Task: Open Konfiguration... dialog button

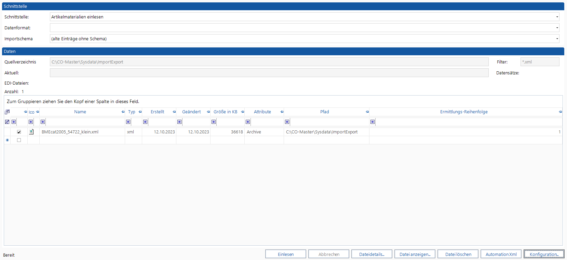Action: (544, 254)
